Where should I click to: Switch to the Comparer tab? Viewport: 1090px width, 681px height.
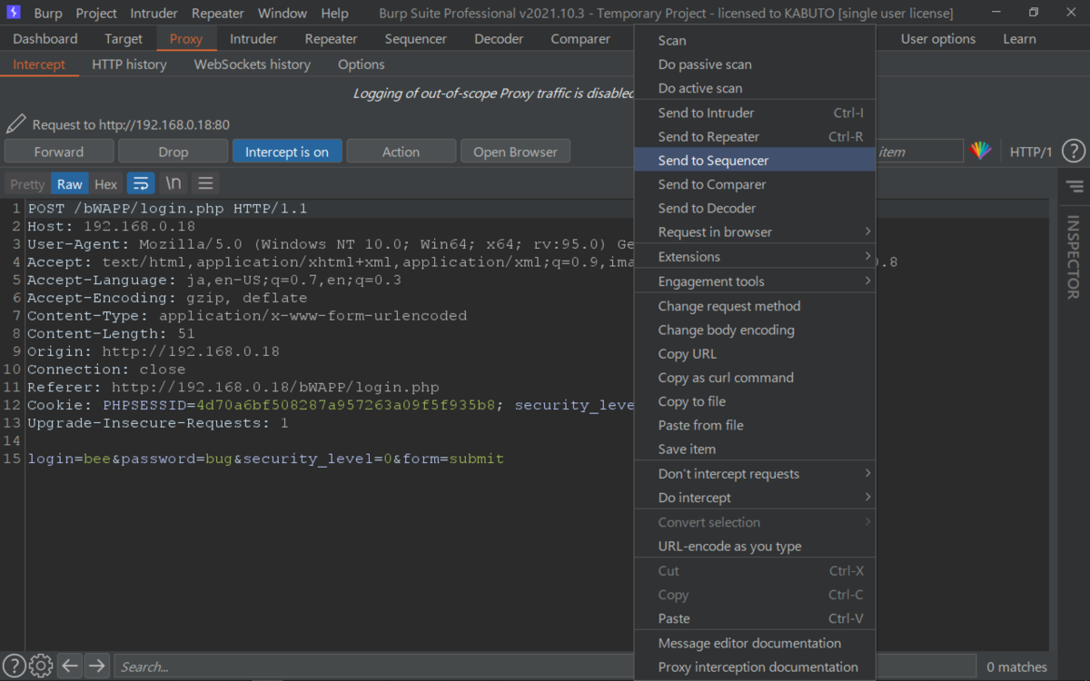click(x=580, y=39)
